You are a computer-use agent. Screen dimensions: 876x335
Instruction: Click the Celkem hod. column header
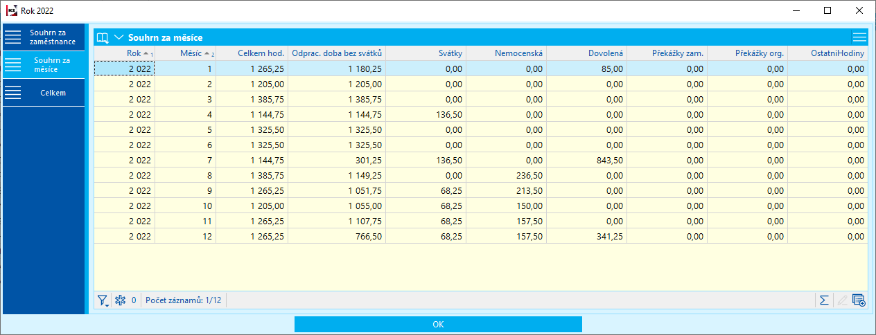click(x=252, y=53)
